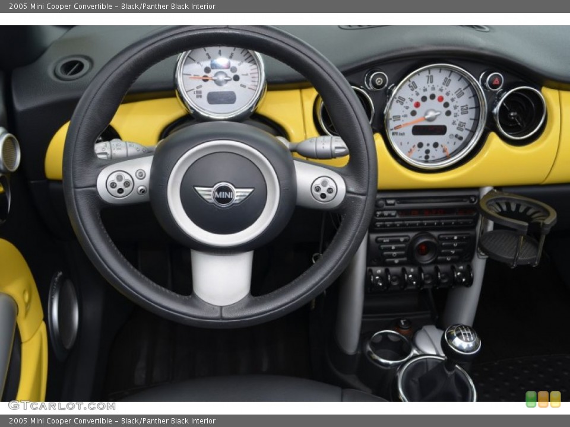Click the right wiper stalk behind the wheel
570x427 pixels.
coord(319,147)
